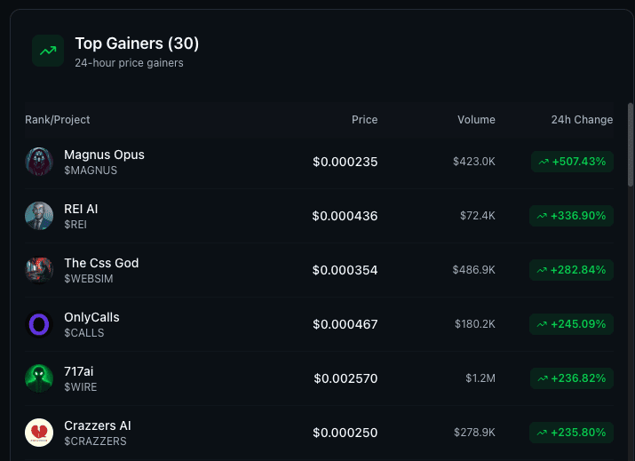The height and width of the screenshot is (461, 635).
Task: Select the 717ai $0.002570 price
Action: coord(345,378)
